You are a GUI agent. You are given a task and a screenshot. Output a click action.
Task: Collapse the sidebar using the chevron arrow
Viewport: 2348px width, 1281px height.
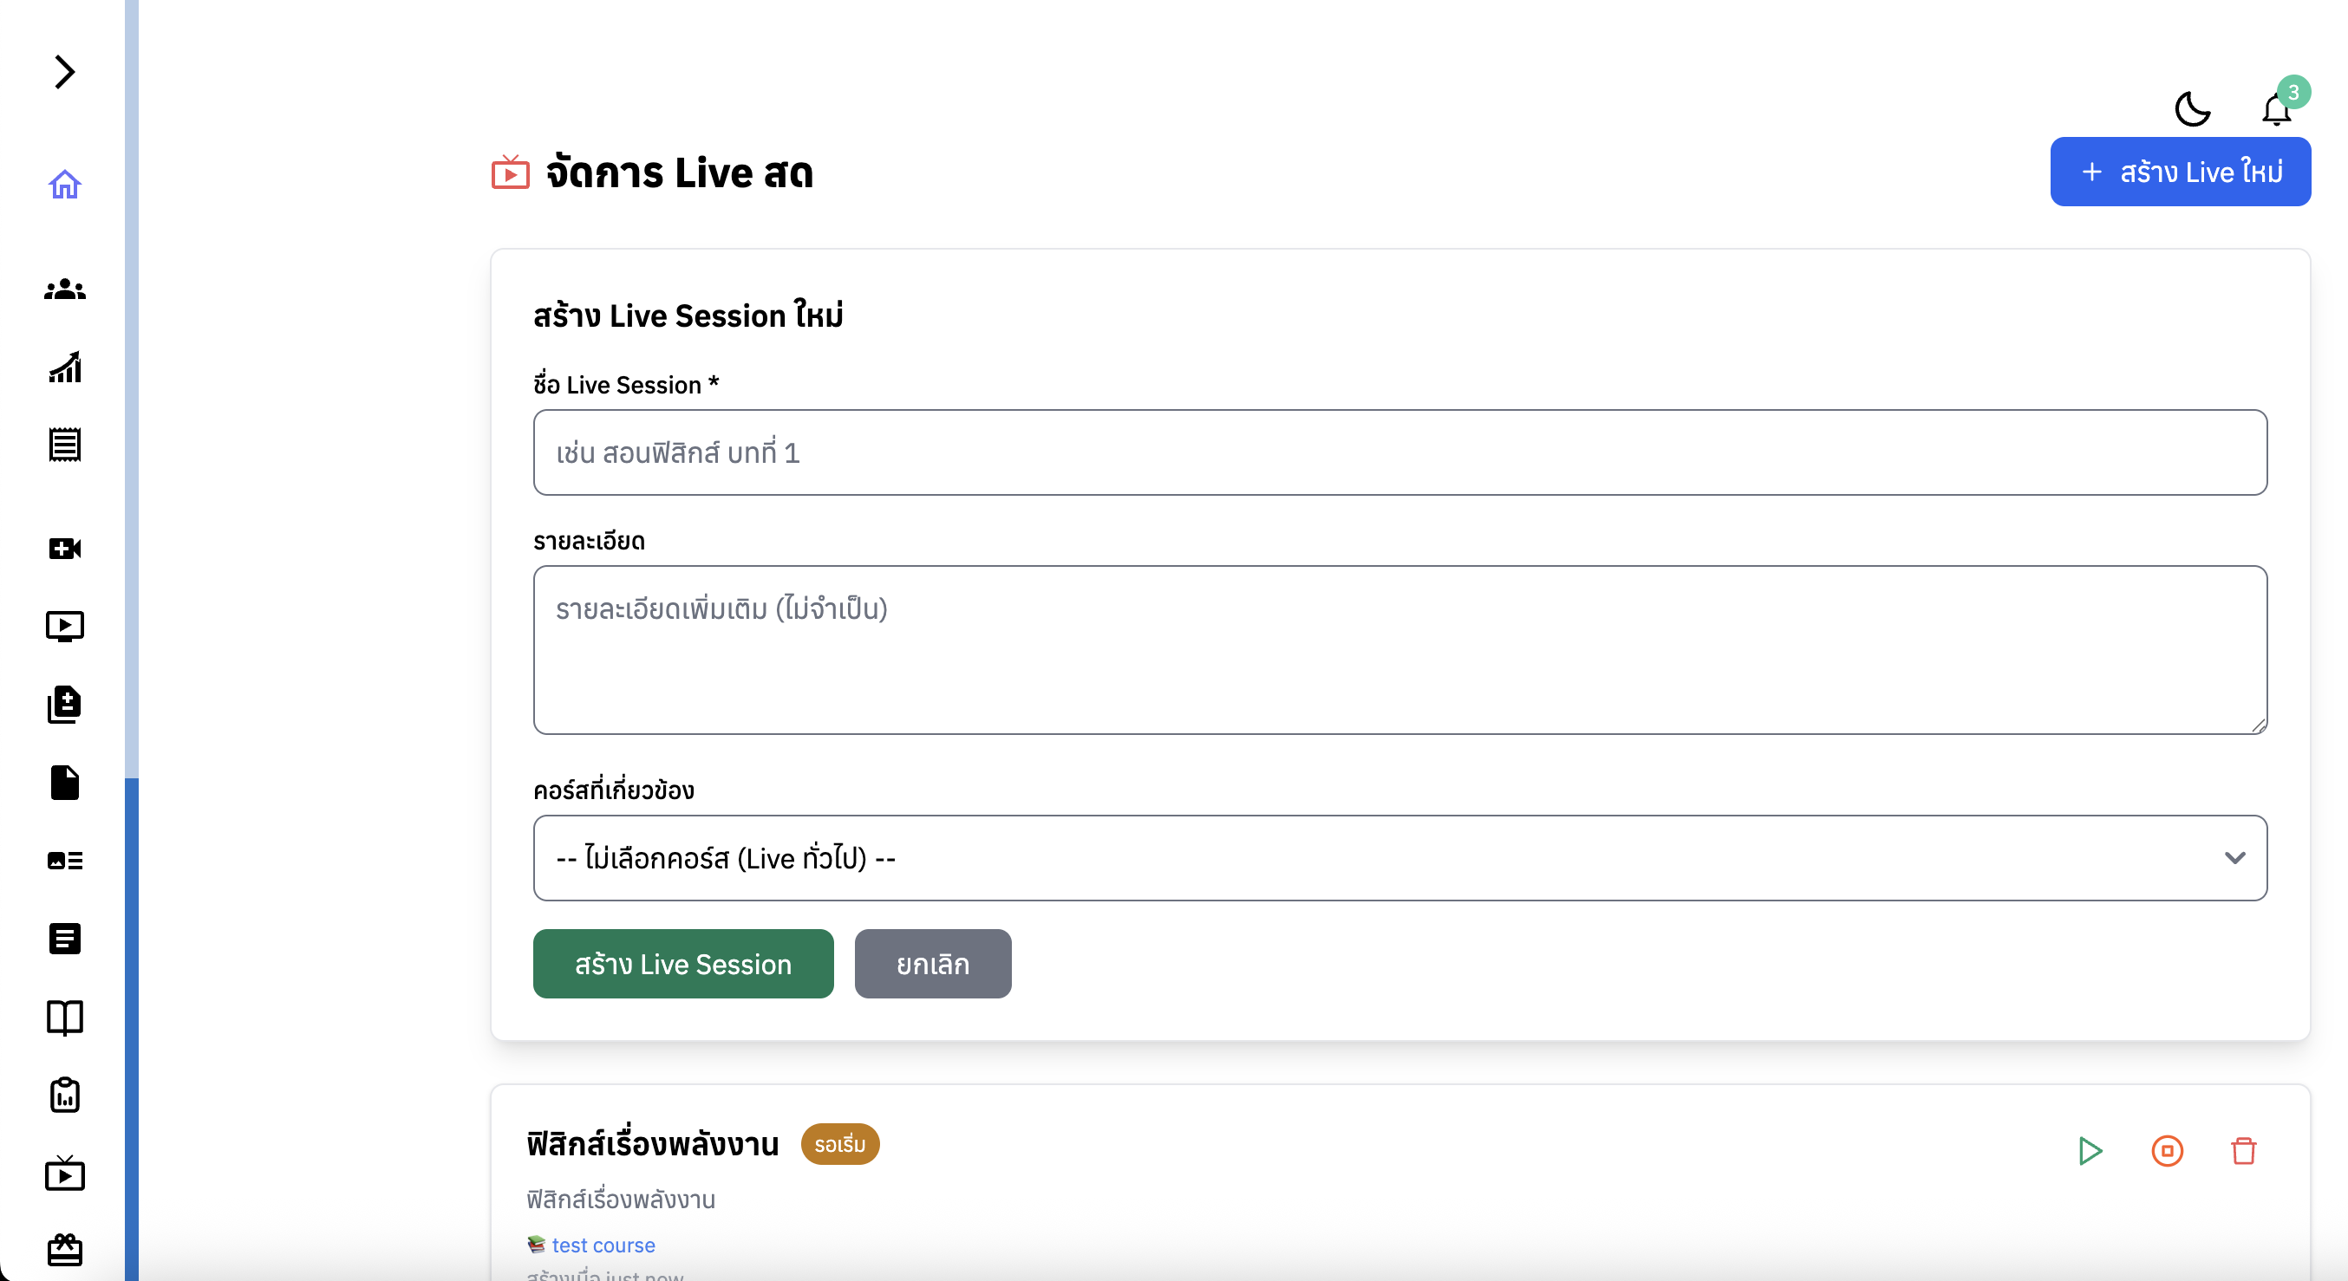tap(63, 72)
